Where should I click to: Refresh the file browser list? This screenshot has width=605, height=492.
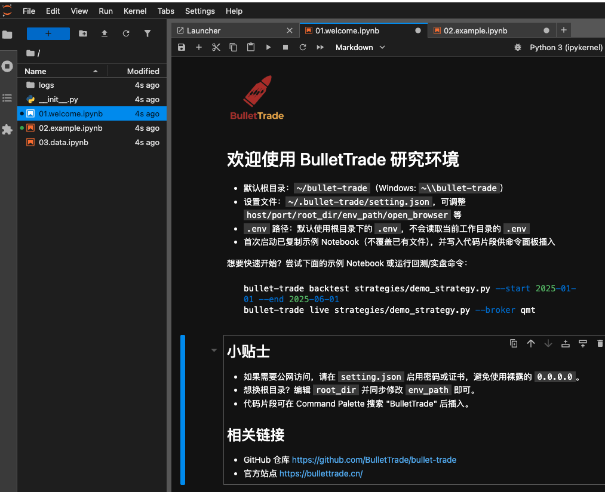coord(126,33)
